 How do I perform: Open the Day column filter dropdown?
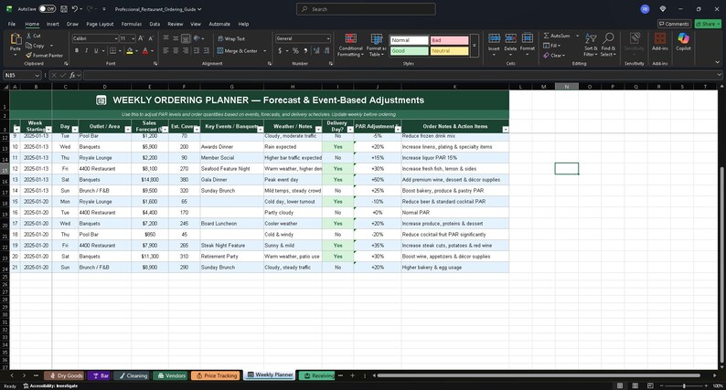tap(75, 130)
